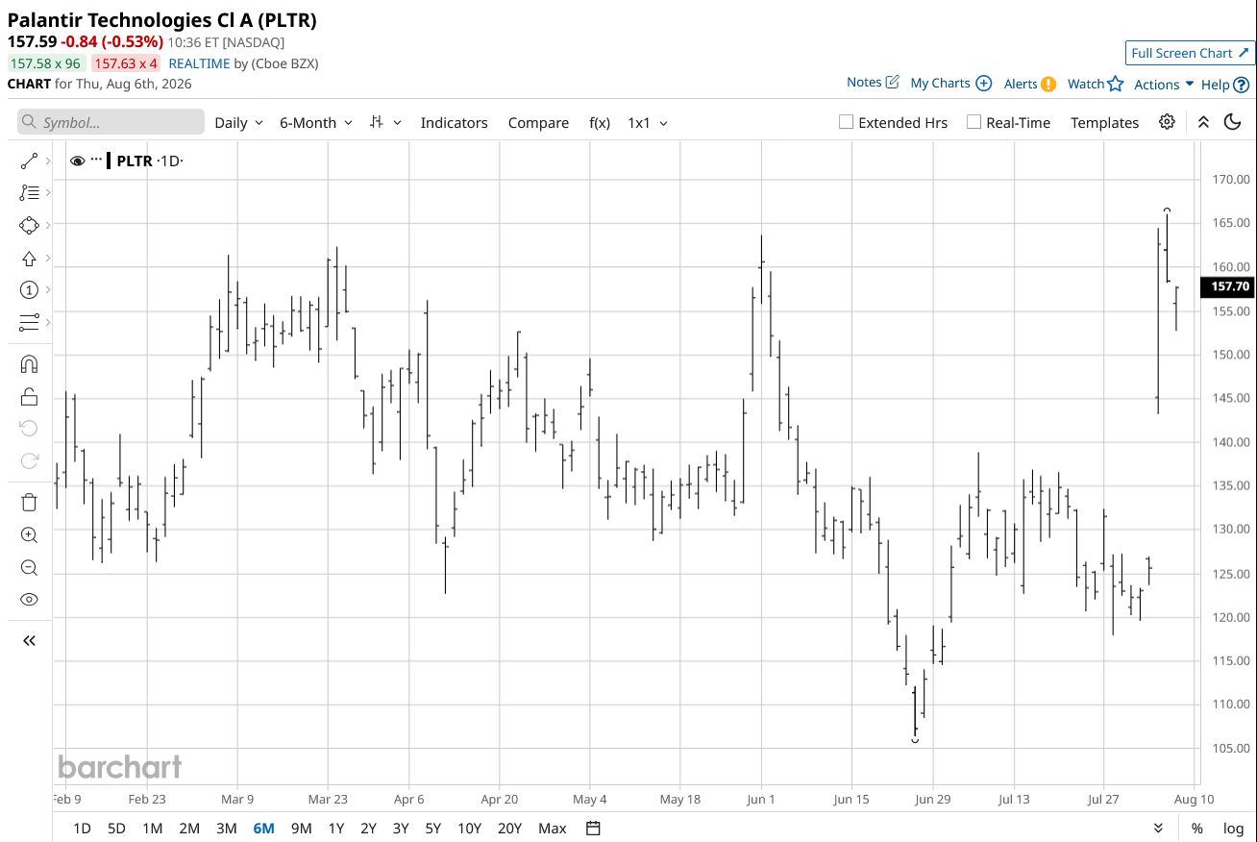Viewport: 1257px width, 842px height.
Task: Switch to the 3M time range
Action: 226,828
